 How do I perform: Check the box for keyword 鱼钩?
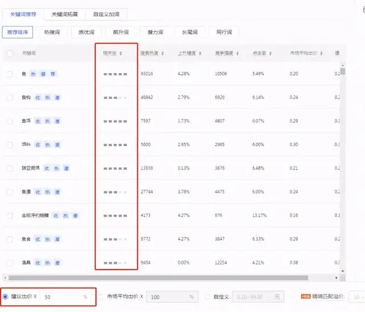point(10,98)
